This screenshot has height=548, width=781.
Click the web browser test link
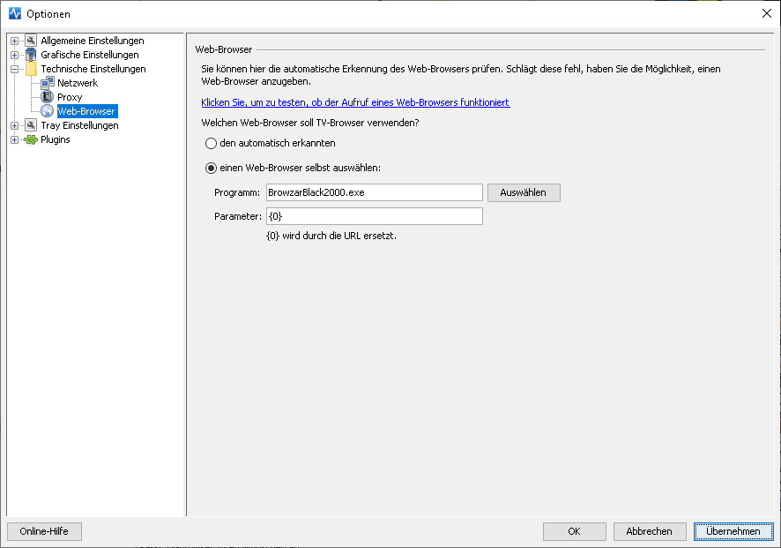click(355, 102)
